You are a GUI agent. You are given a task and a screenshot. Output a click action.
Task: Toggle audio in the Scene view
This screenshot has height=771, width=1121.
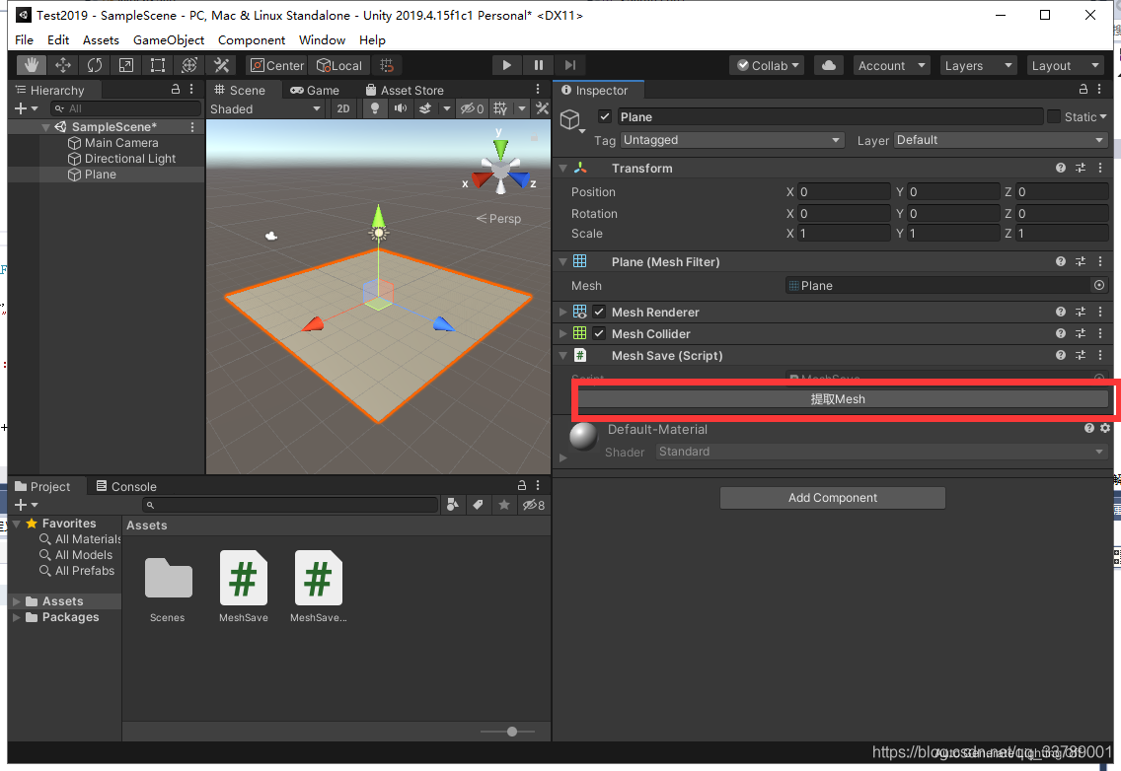[401, 108]
